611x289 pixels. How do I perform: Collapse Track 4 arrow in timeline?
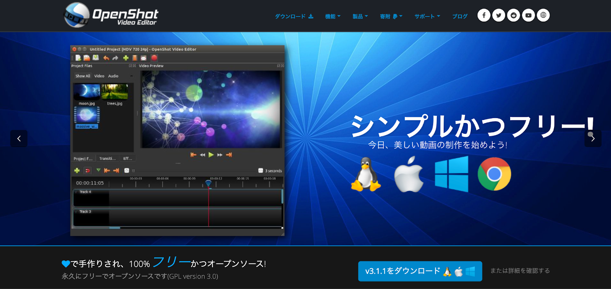coord(76,192)
